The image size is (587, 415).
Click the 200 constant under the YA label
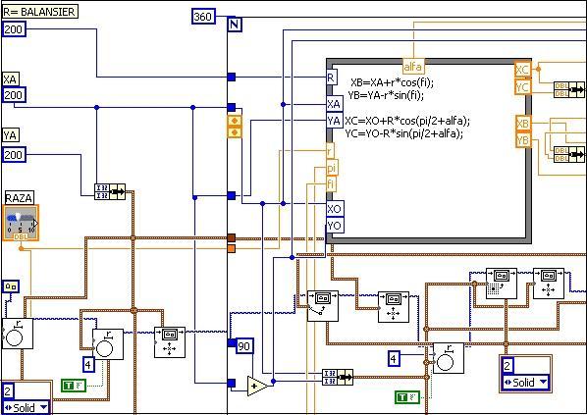click(x=14, y=155)
